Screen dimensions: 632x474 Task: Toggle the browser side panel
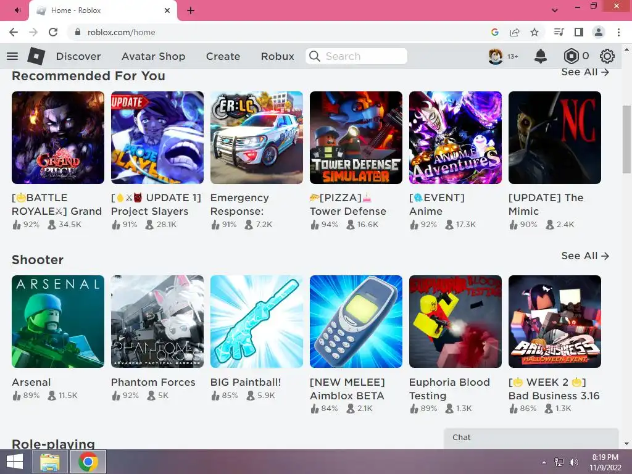579,32
